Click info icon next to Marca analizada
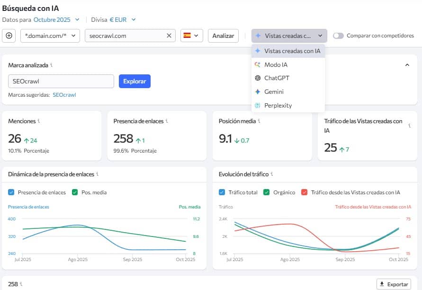 coord(51,65)
